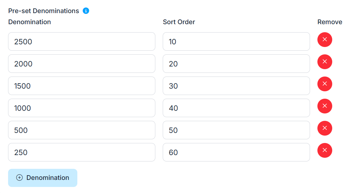Remove the 2000 denomination row
This screenshot has width=347, height=193.
coord(324,62)
